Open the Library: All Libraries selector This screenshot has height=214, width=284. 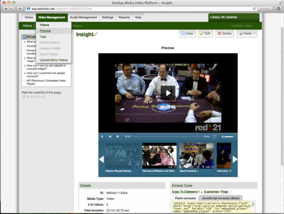(x=234, y=17)
